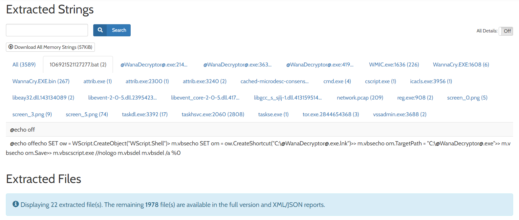Download All Memory Strings (57KiB)
The image size is (519, 220).
[x=50, y=47]
